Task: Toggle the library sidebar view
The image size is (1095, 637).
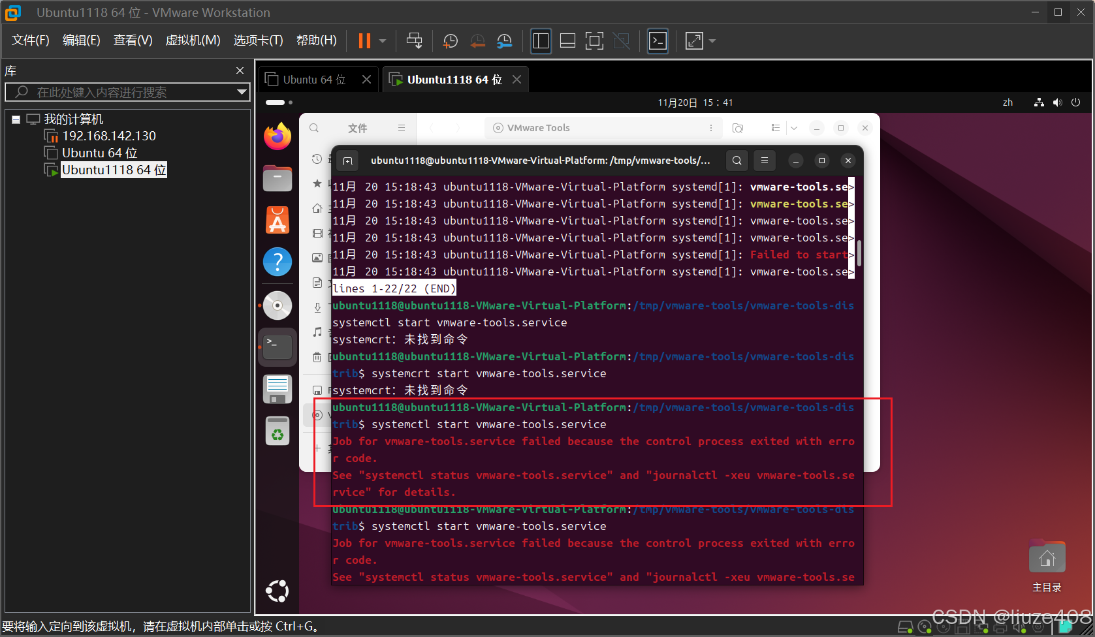Action: coord(541,40)
